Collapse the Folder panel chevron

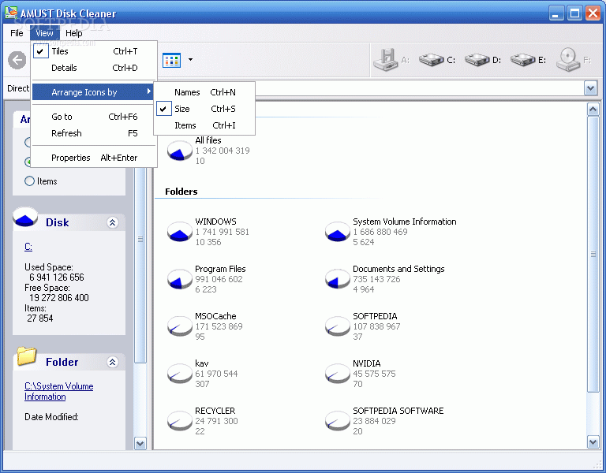click(113, 362)
